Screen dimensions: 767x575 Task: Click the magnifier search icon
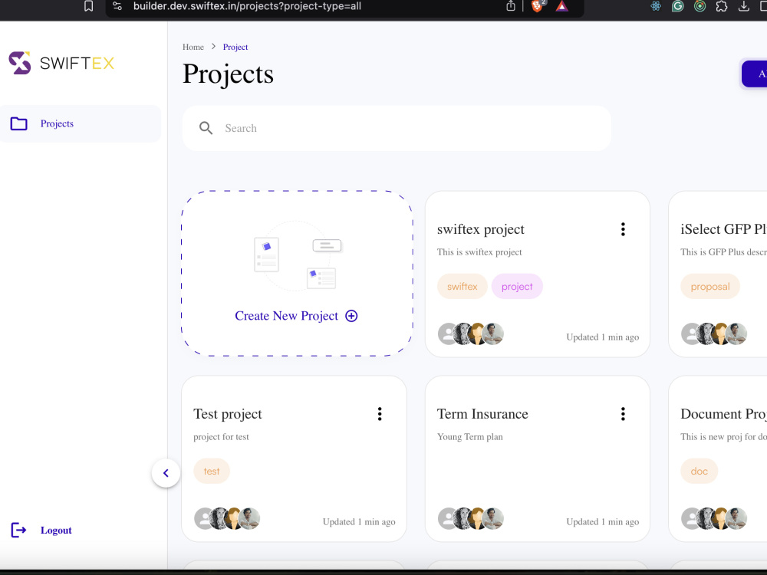206,128
